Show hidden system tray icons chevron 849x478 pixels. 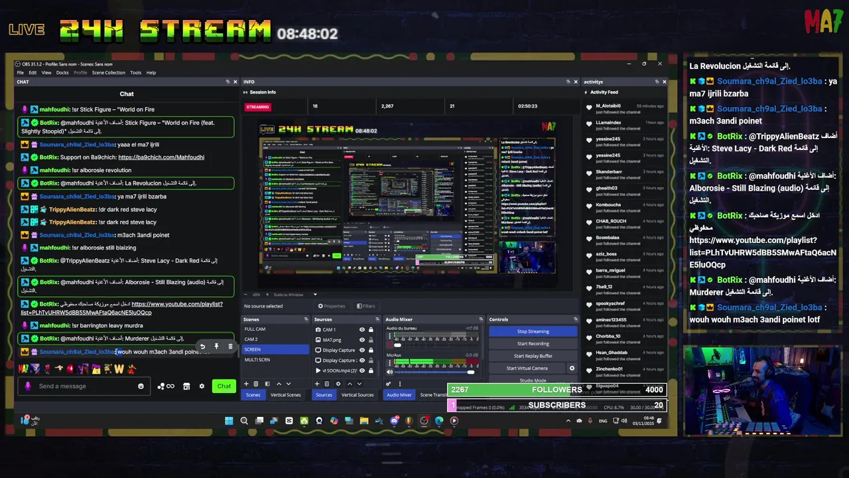[x=568, y=421]
